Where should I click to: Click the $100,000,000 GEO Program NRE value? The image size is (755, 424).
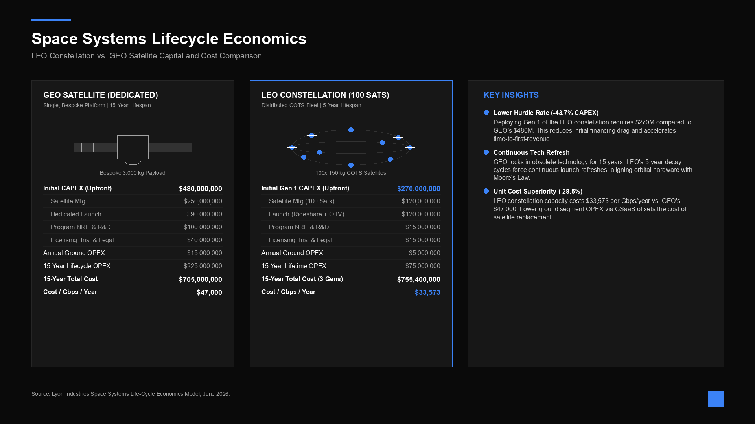coord(203,227)
